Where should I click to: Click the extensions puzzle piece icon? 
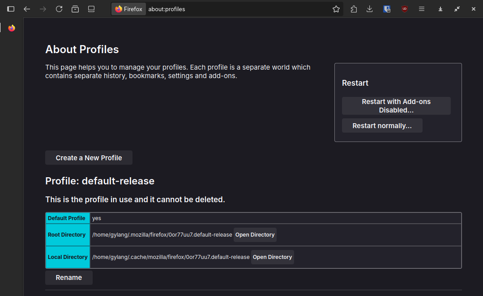[354, 8]
